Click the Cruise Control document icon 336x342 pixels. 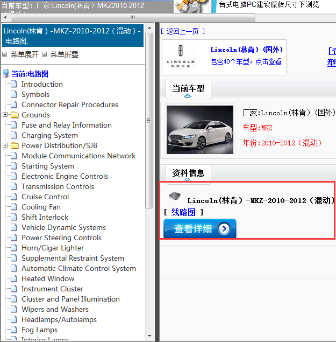coord(14,197)
